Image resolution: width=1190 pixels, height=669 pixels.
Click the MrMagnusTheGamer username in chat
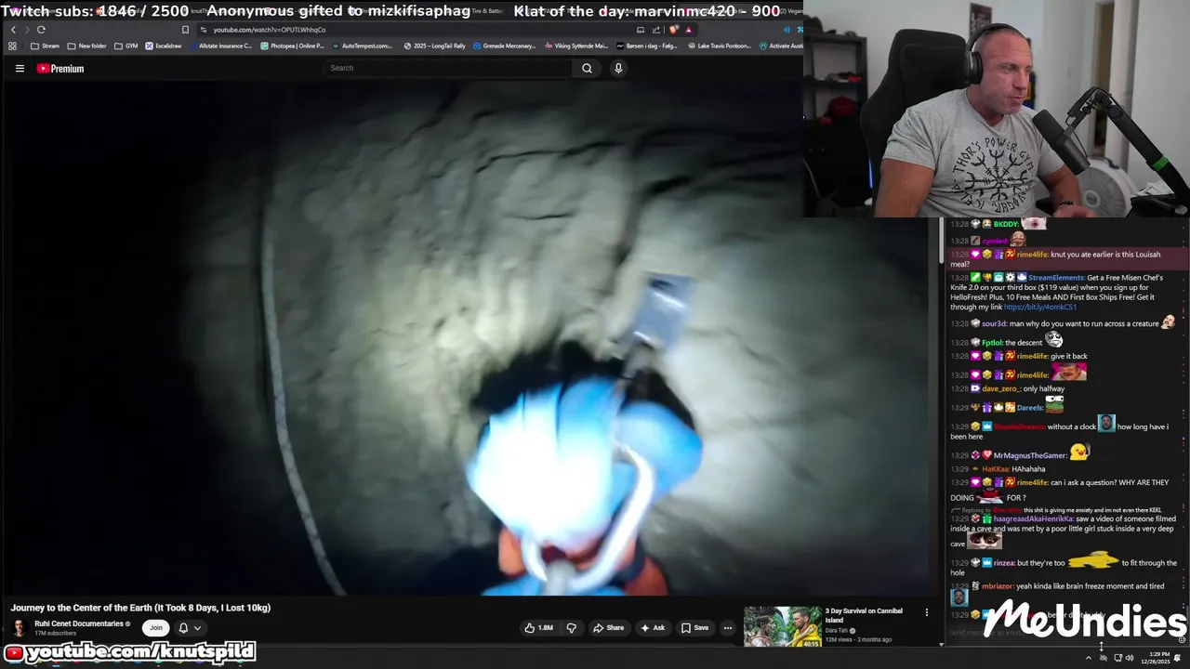pos(1030,455)
